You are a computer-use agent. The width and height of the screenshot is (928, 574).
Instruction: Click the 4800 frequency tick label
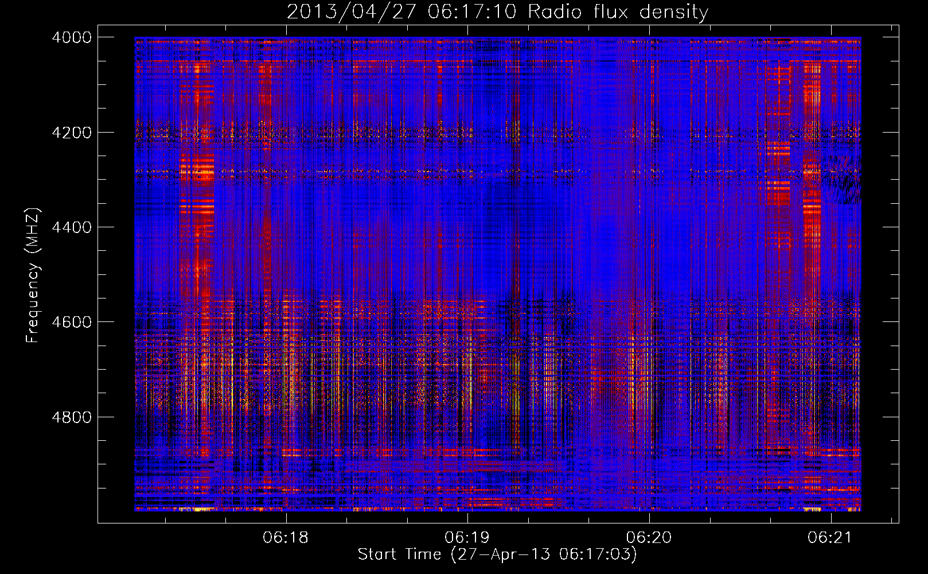(x=72, y=417)
